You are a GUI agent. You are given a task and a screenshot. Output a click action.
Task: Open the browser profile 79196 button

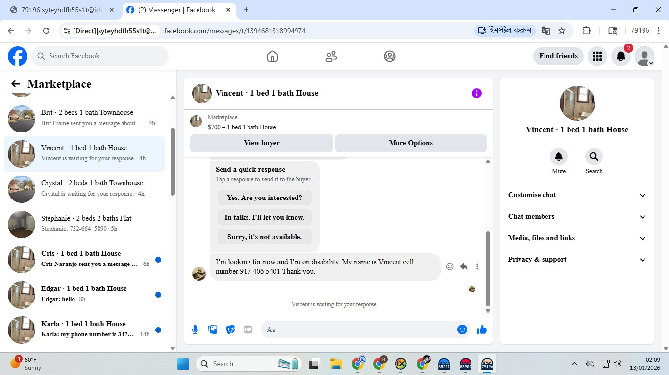pyautogui.click(x=640, y=31)
